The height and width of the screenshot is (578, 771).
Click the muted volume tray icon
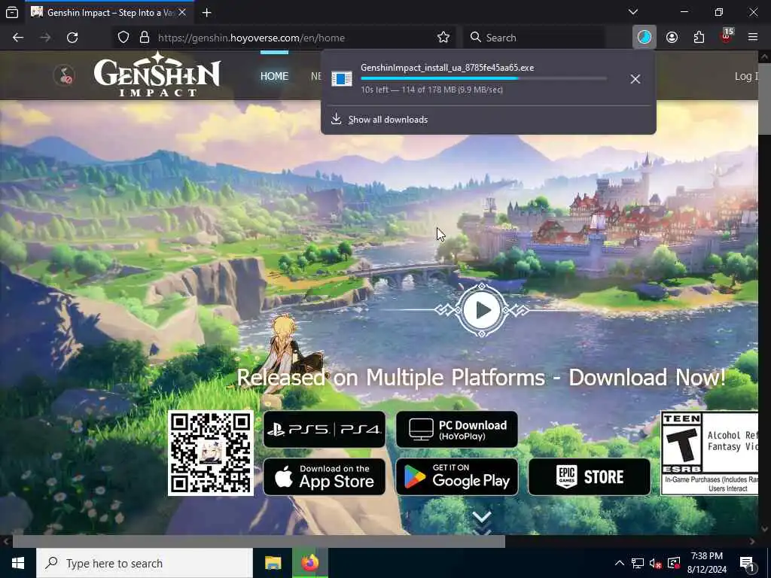tap(655, 563)
